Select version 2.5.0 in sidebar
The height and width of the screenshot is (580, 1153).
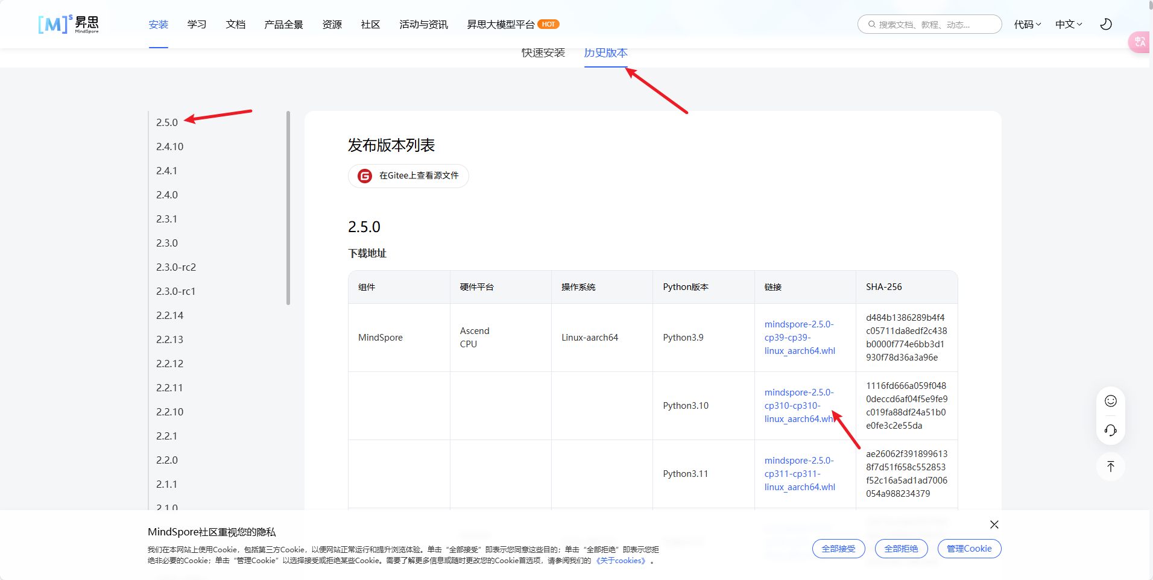click(167, 122)
